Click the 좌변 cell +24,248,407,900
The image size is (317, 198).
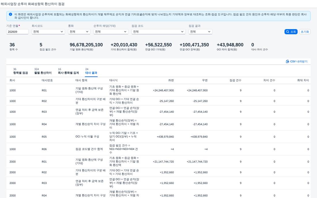pos(163,90)
